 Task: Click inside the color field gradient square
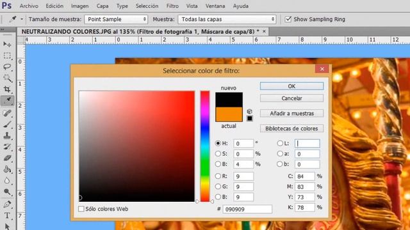[x=136, y=146]
